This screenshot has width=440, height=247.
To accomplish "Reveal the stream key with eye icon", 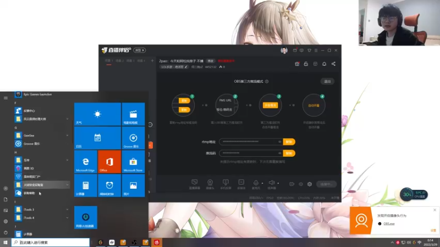I will 280,153.
